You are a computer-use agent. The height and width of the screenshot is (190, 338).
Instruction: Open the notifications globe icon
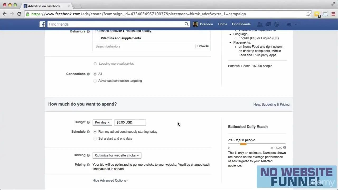point(277,24)
